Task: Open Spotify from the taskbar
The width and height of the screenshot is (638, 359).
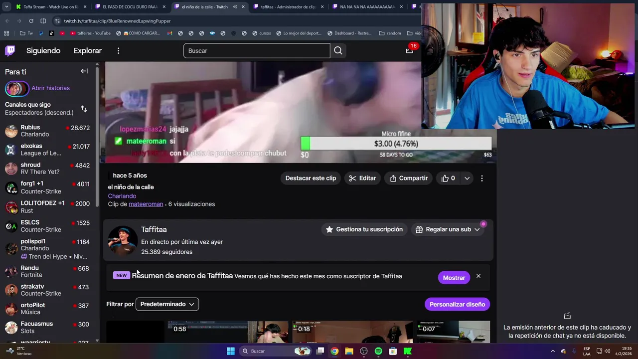Action: (x=378, y=351)
